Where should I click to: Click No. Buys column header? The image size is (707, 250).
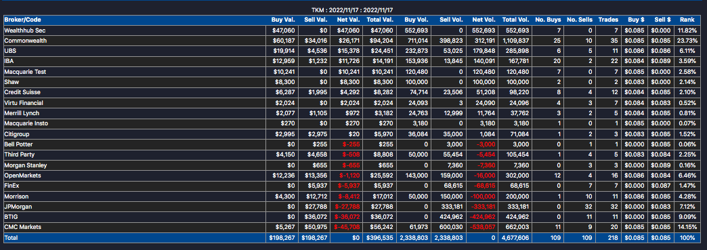pyautogui.click(x=549, y=20)
